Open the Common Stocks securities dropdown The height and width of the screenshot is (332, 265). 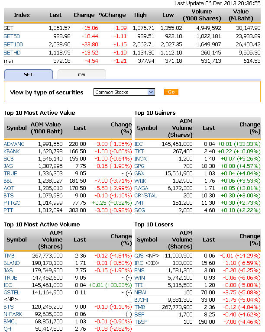(124, 92)
